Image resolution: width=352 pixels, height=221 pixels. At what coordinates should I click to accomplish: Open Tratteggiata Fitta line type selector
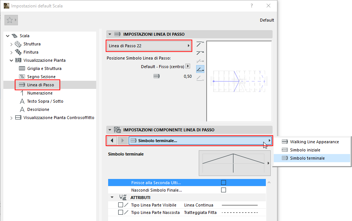(221, 212)
